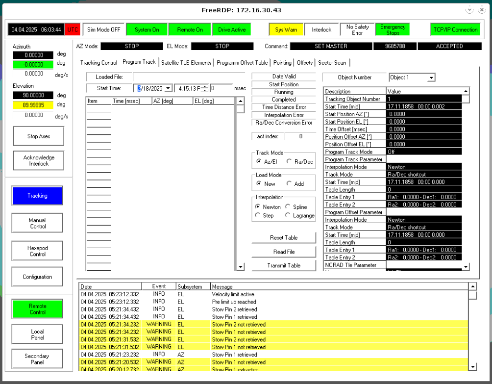Click the Sys Warn indicator
Viewport: 492px width, 384px height.
click(x=286, y=29)
